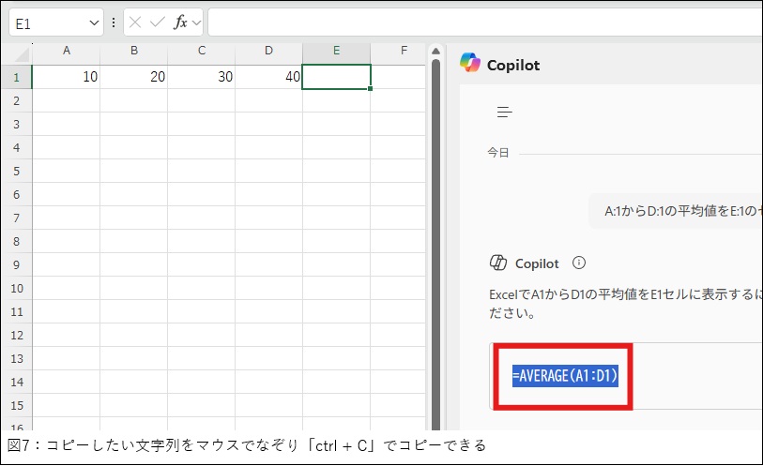Click the user prompt message bubble
Screen dimensions: 763x466
click(x=676, y=212)
